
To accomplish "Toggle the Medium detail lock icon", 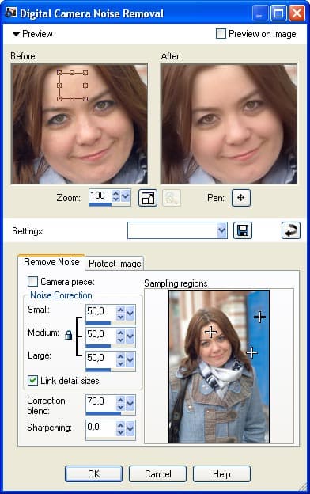I will coord(68,335).
